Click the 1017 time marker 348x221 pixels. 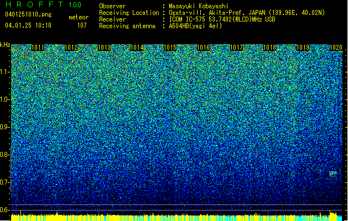[237, 48]
